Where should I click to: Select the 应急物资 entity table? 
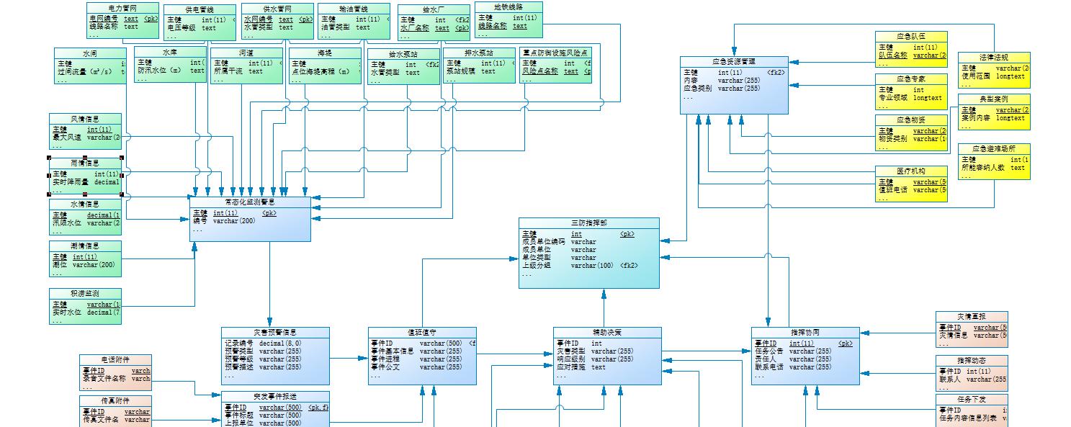pyautogui.click(x=911, y=132)
